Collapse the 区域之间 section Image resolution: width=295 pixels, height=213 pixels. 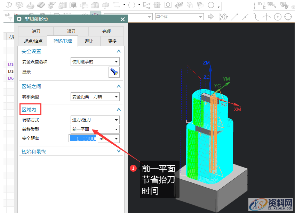pos(119,86)
